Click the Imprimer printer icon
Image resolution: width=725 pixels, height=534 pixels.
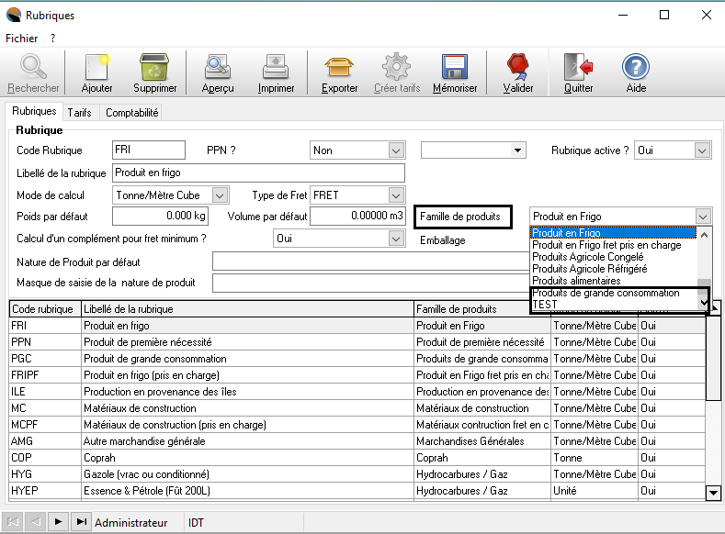click(276, 70)
